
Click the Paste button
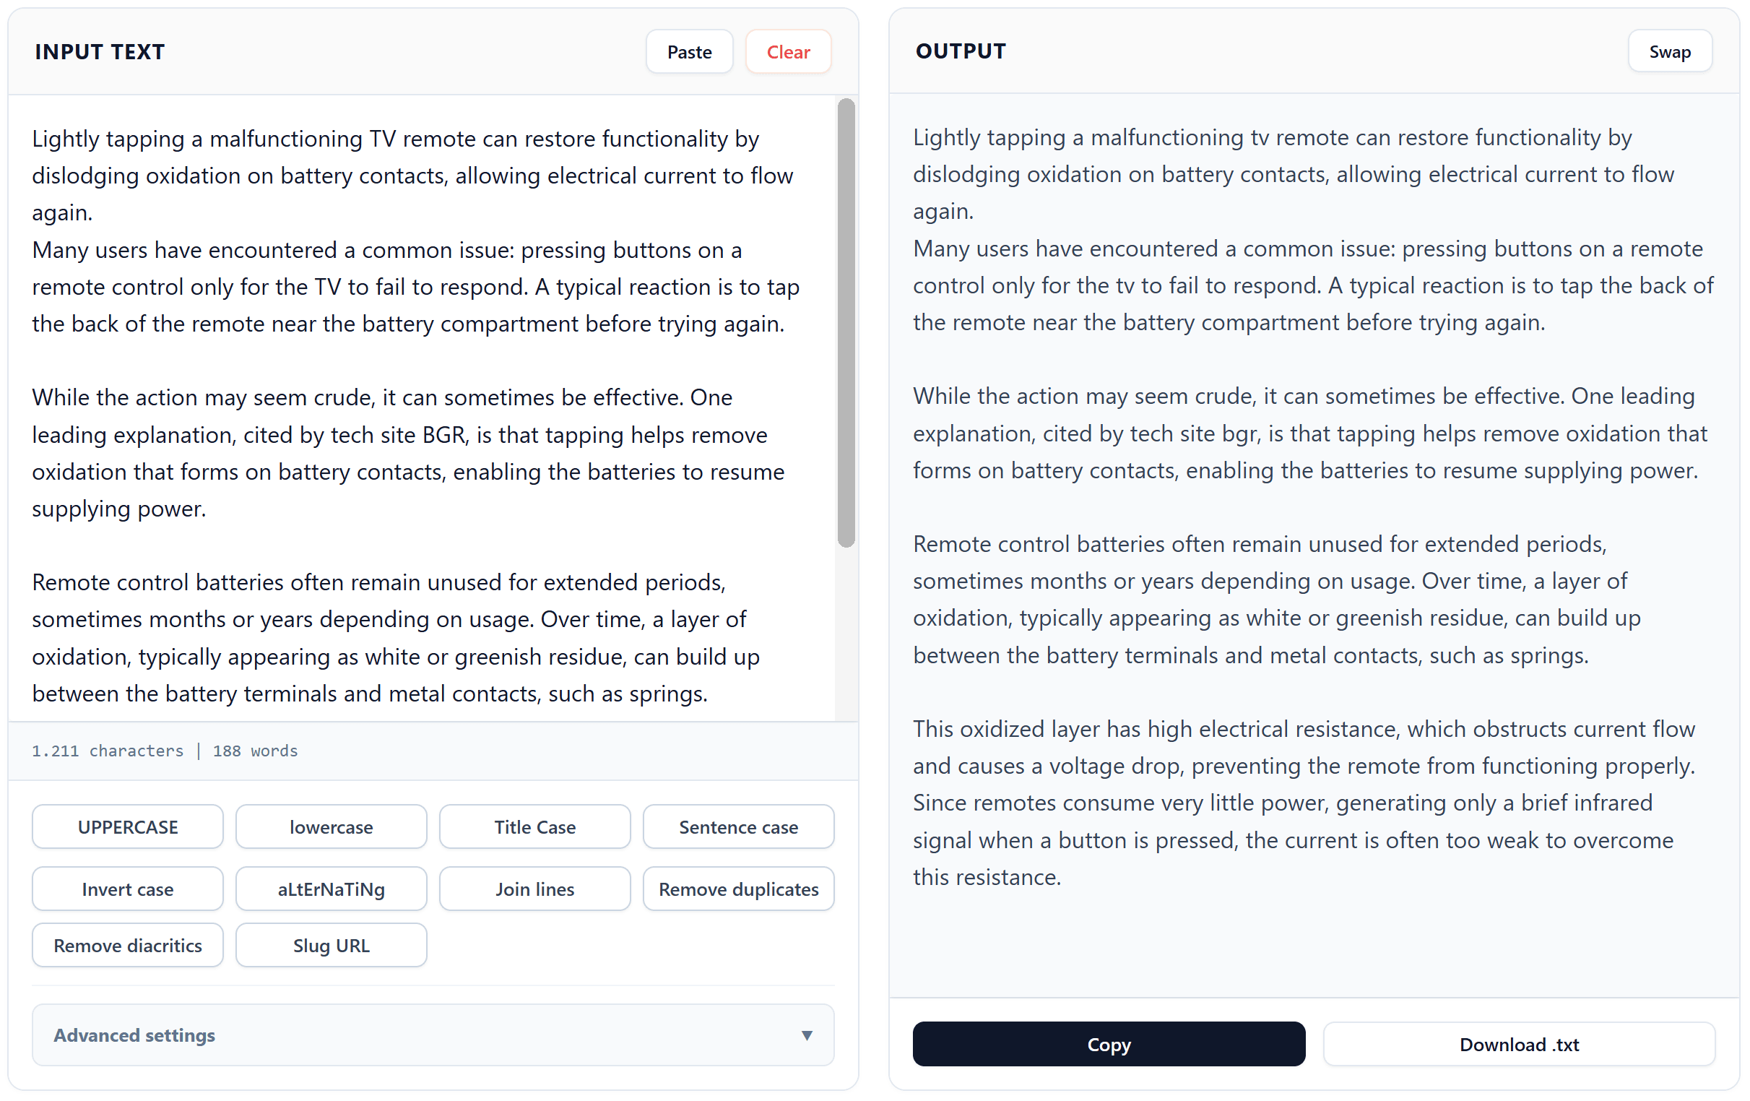pos(688,51)
